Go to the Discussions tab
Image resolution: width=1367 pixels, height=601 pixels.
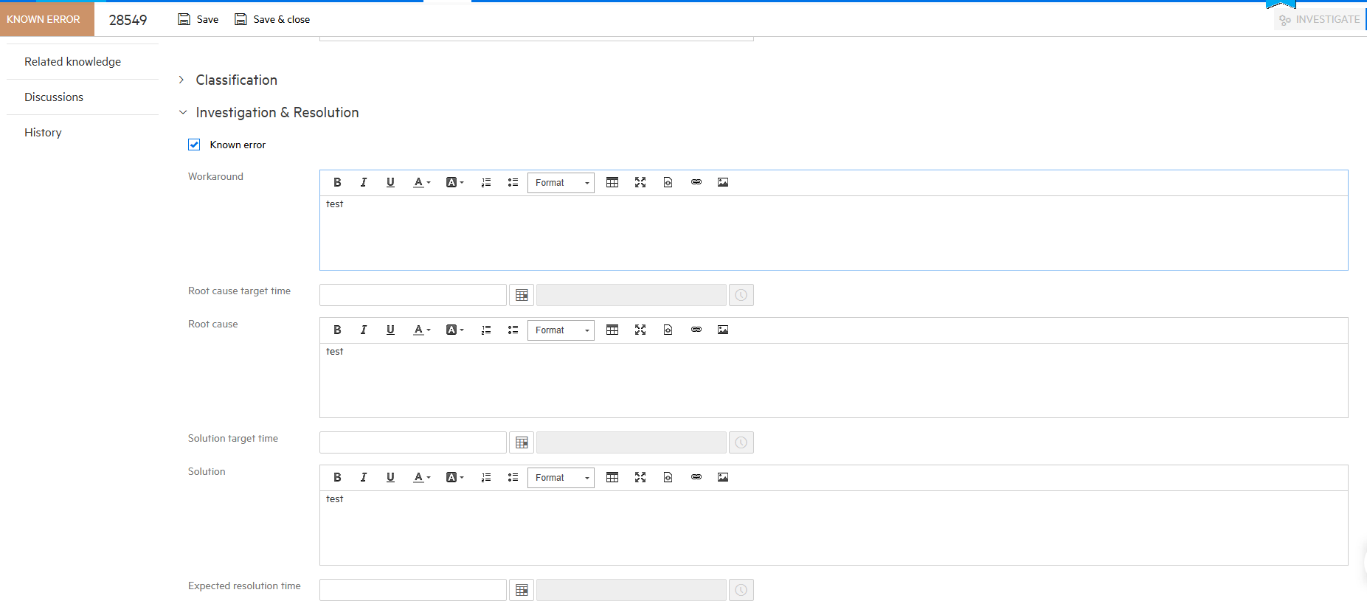(x=54, y=97)
